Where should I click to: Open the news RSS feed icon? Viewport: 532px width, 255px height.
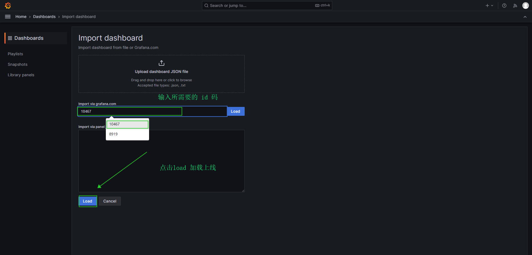pyautogui.click(x=515, y=6)
